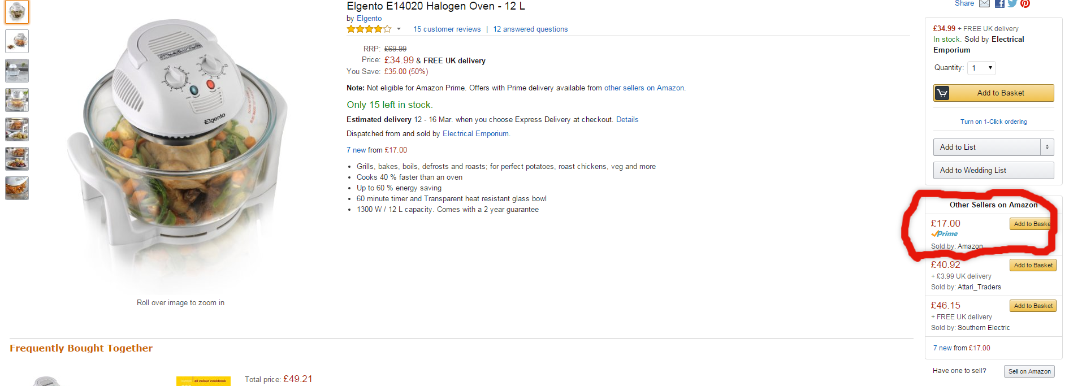
Task: Share product on Twitter icon
Action: [1012, 3]
